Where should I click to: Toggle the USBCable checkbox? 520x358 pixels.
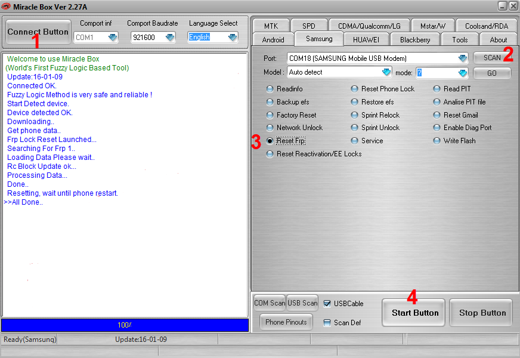pos(327,304)
